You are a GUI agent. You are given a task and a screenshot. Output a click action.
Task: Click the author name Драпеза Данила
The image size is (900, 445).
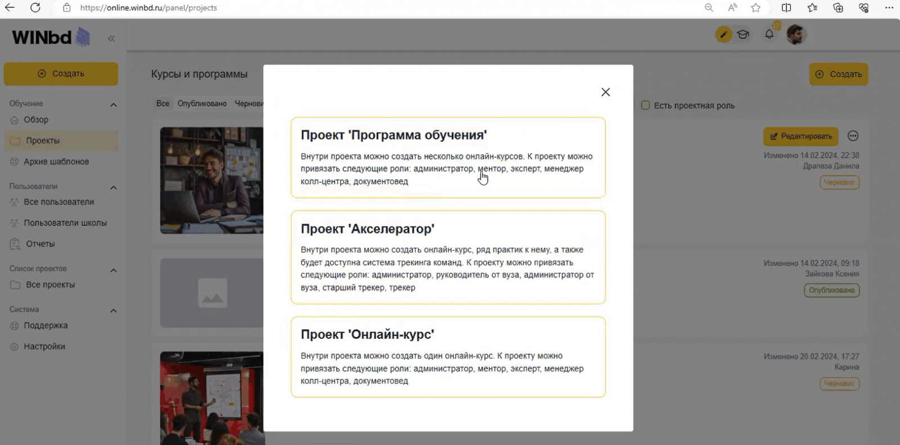click(x=831, y=166)
